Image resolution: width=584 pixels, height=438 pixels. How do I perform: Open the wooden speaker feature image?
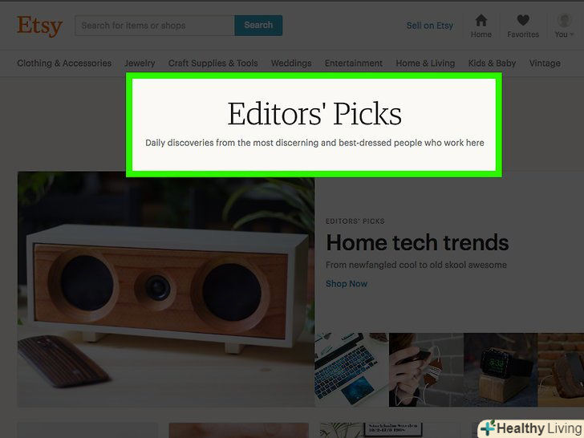[x=166, y=289]
